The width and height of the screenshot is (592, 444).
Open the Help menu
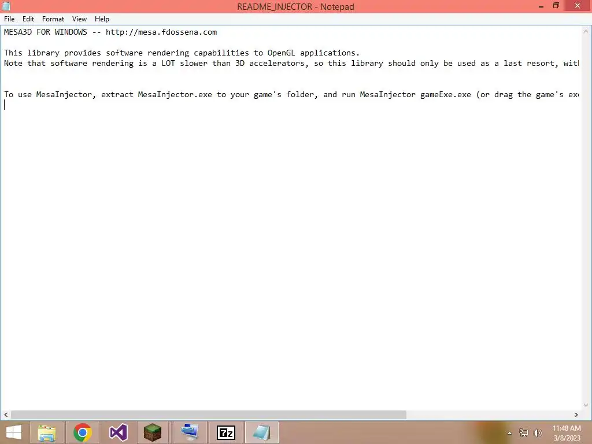(x=102, y=19)
